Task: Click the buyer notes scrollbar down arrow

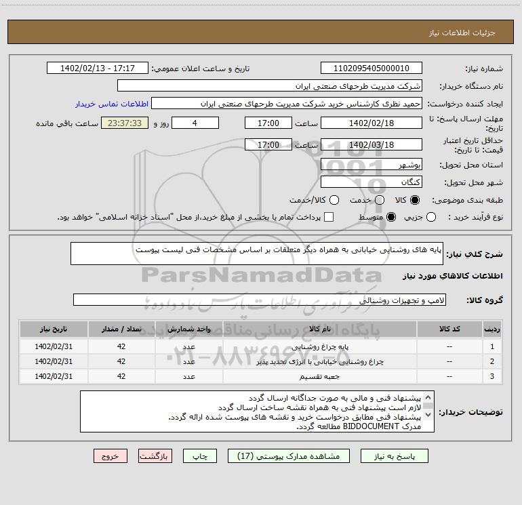Action: [428, 415]
